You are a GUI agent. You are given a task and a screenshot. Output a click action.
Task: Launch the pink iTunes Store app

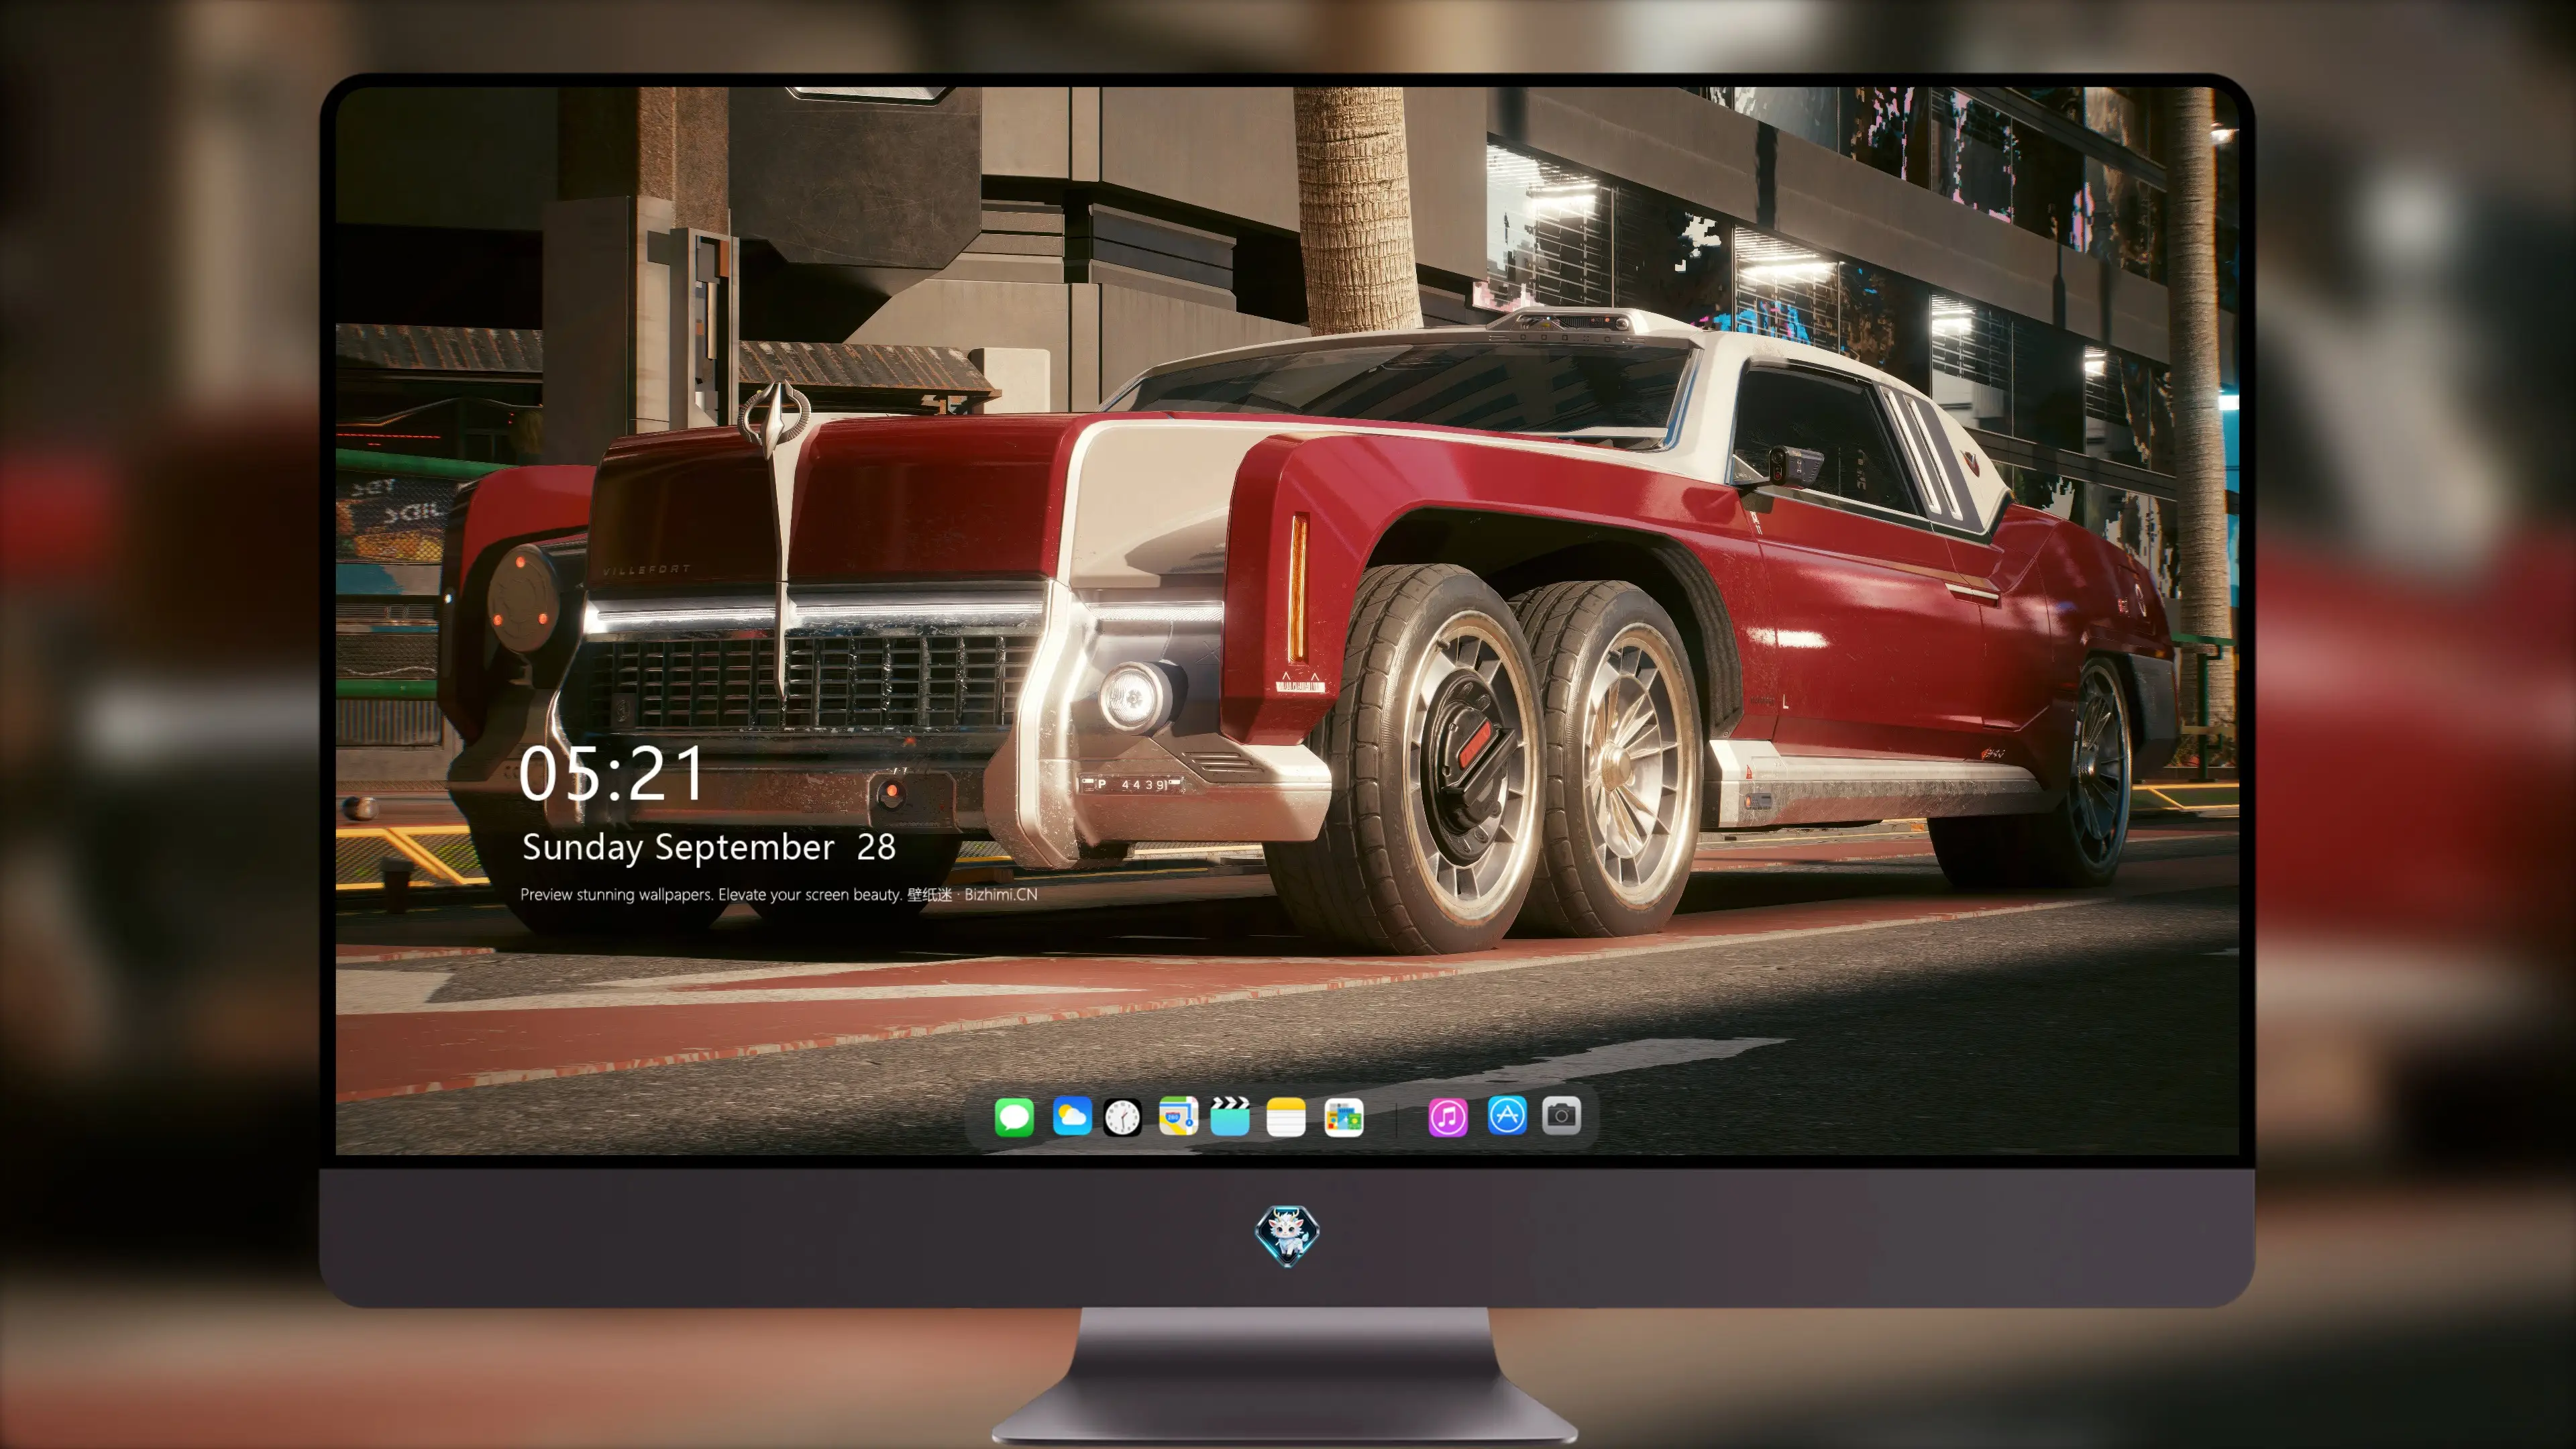pyautogui.click(x=1447, y=1117)
